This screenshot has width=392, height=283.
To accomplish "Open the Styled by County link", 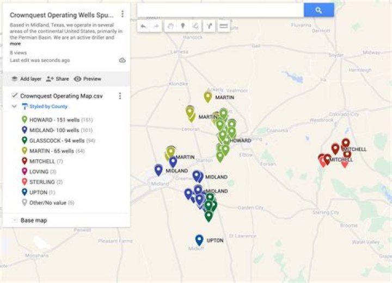I will 48,106.
